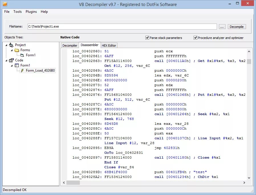Image resolution: width=256 pixels, height=195 pixels.
Task: Select the Forms tree label
Action: point(25,50)
